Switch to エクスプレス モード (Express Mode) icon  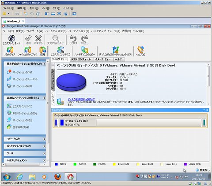coord(11,38)
